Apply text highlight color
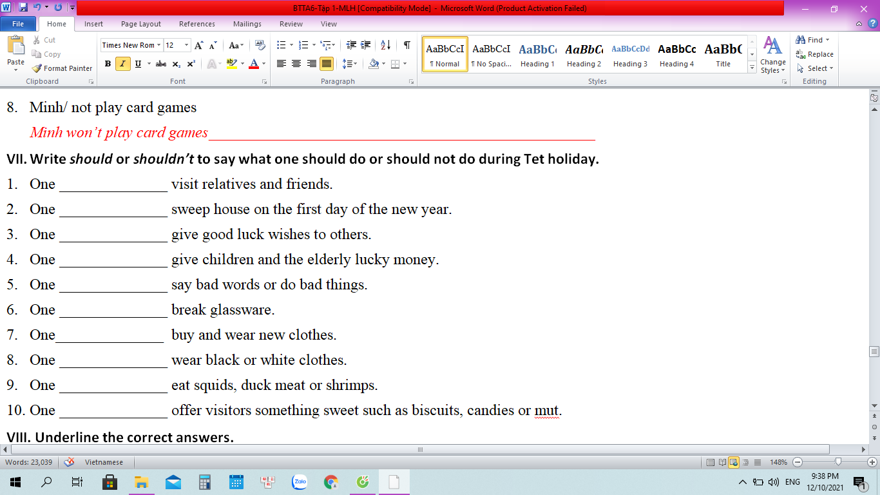The image size is (880, 495). (x=232, y=64)
